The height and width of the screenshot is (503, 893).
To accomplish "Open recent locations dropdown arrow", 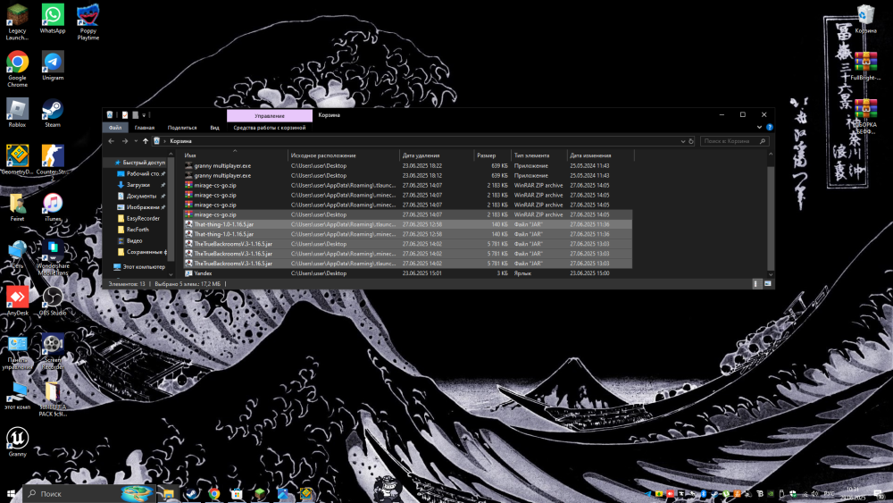I will 136,141.
